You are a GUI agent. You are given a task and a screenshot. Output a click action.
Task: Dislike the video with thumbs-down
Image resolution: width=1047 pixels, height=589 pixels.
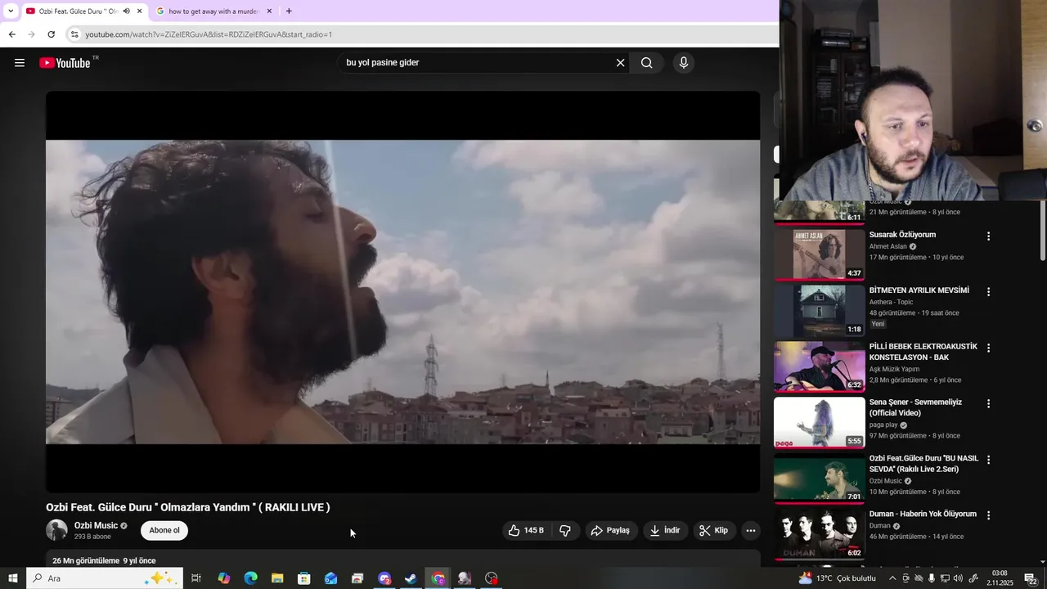565,530
